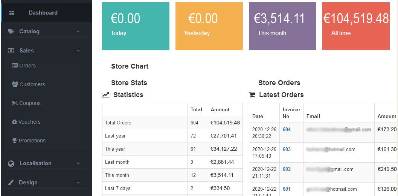Click the Design paintbrush icon
The image size is (398, 196).
click(11, 183)
